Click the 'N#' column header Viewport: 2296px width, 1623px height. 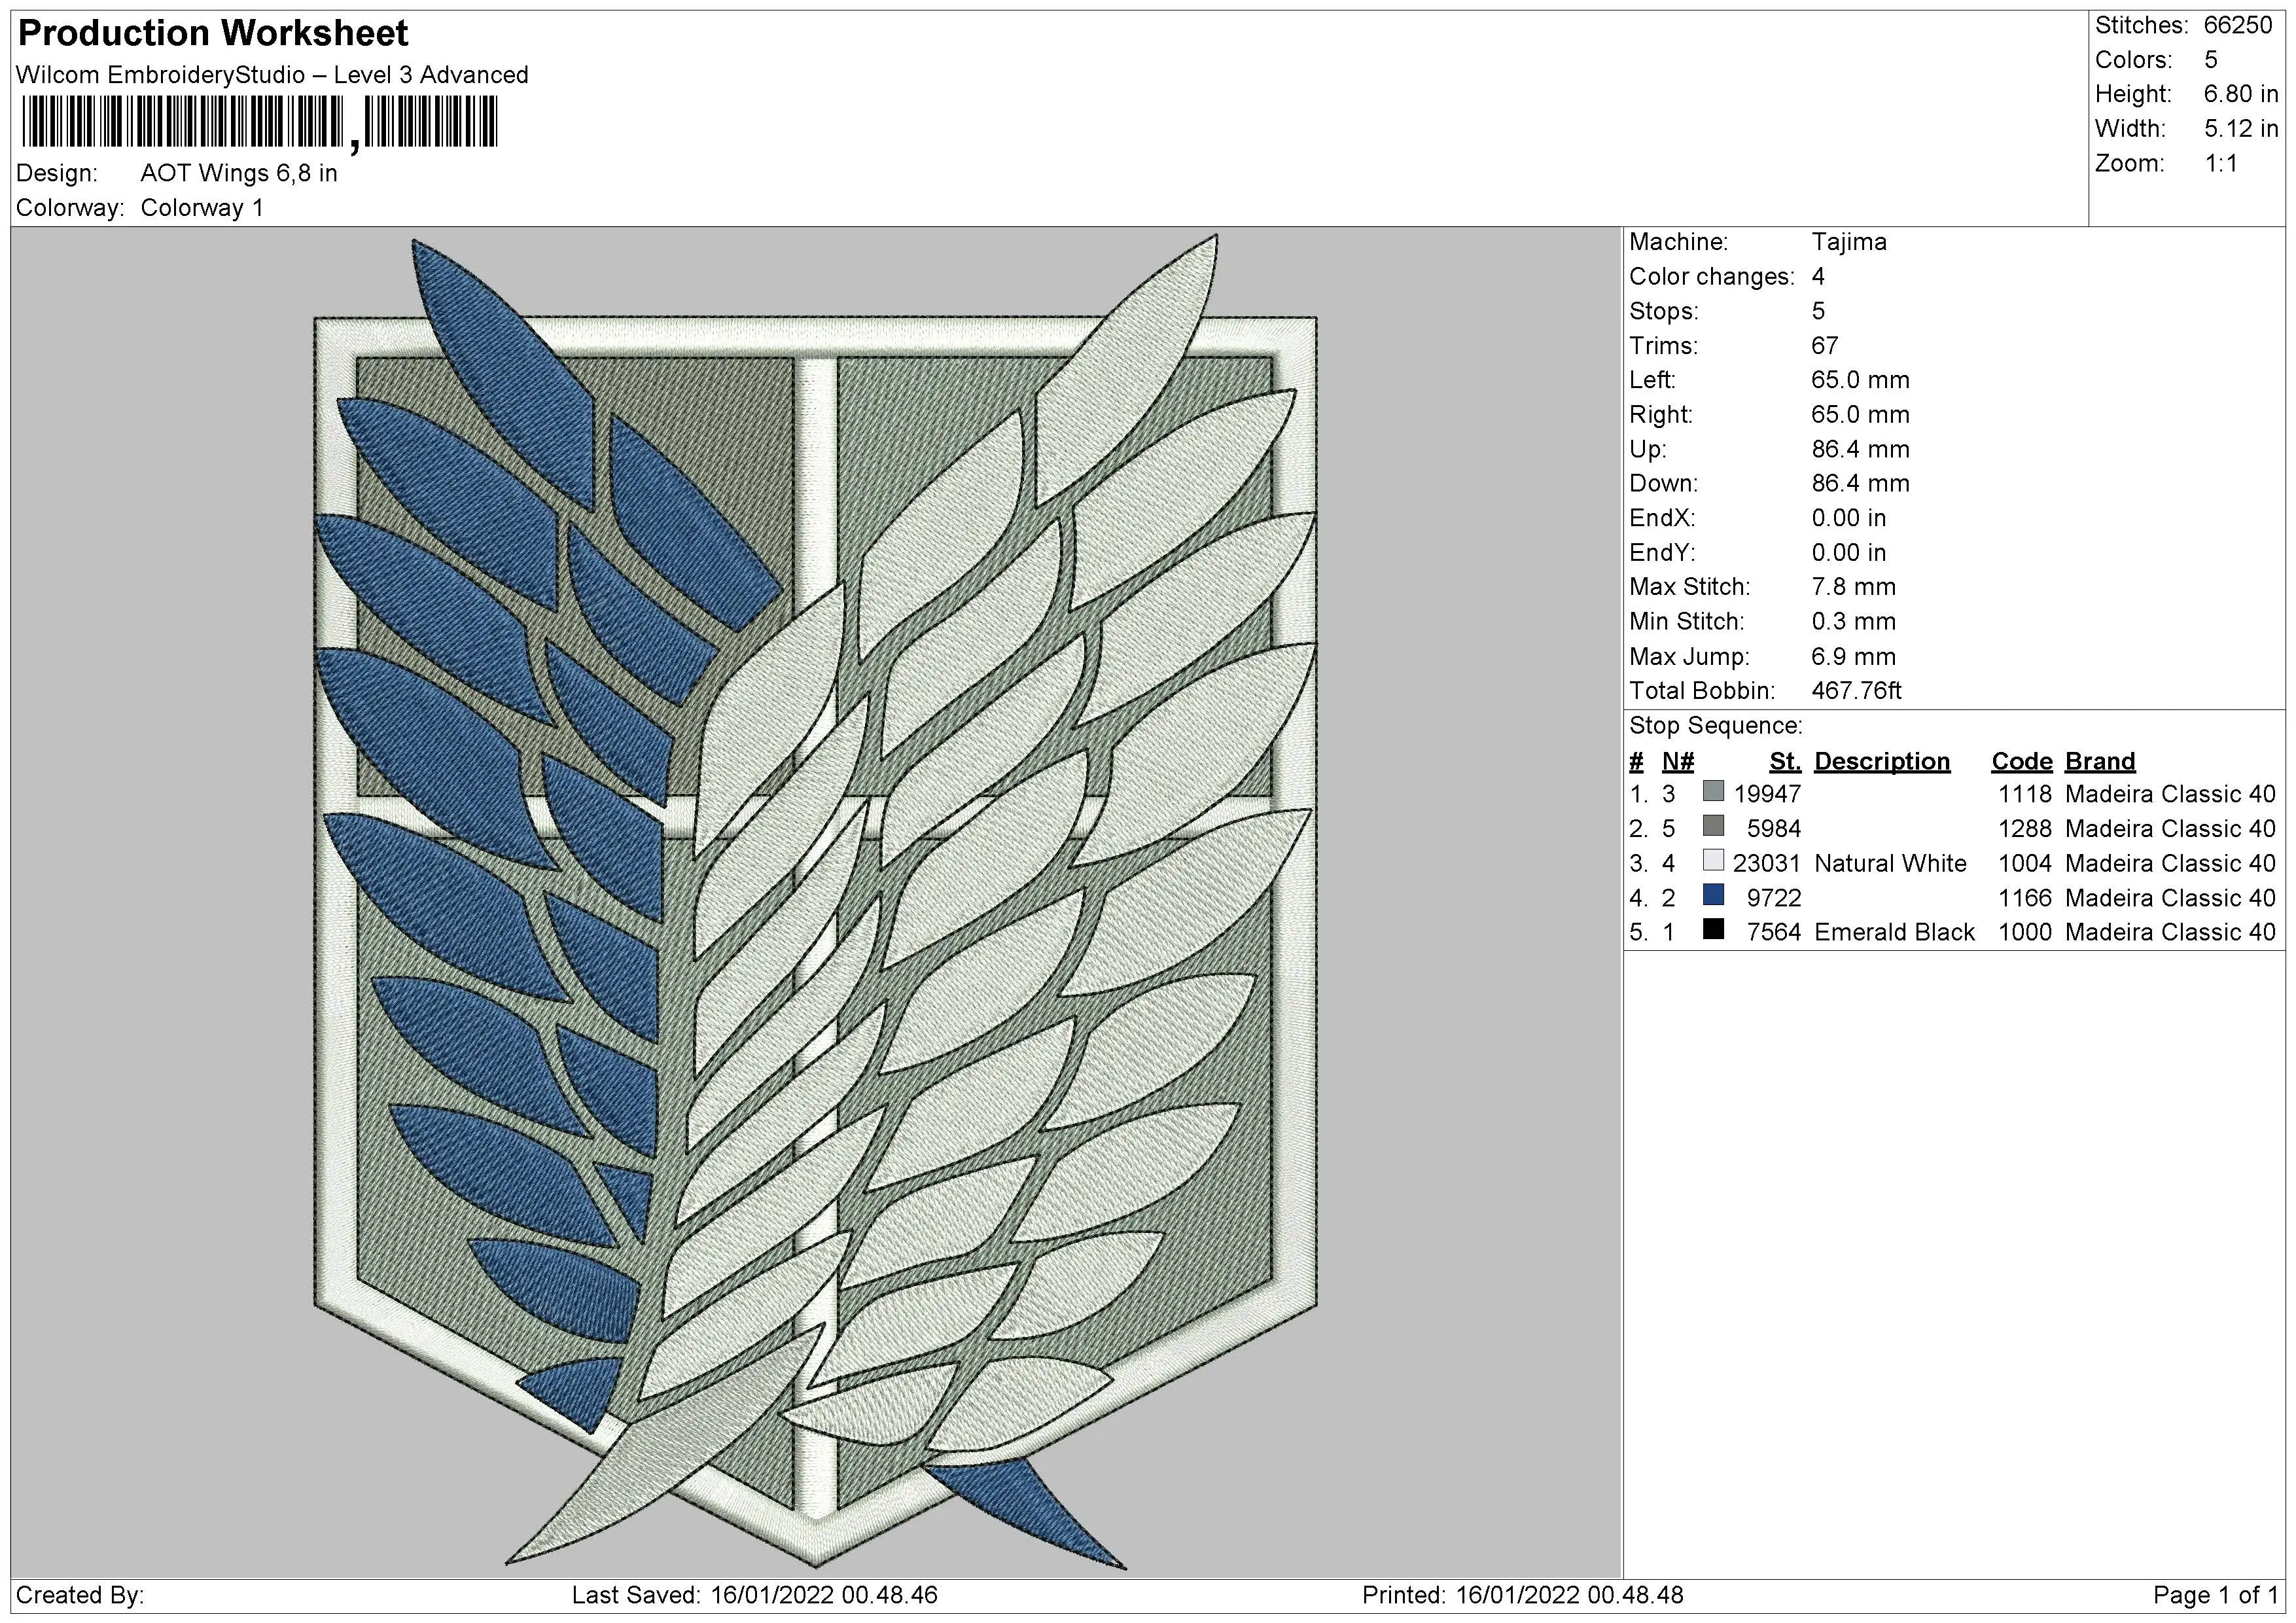tap(1678, 762)
